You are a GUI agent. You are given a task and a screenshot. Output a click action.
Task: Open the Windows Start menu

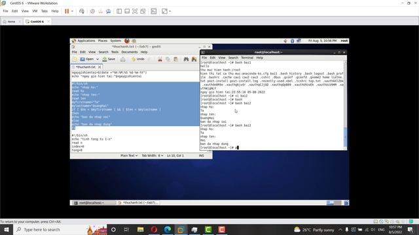point(6,229)
